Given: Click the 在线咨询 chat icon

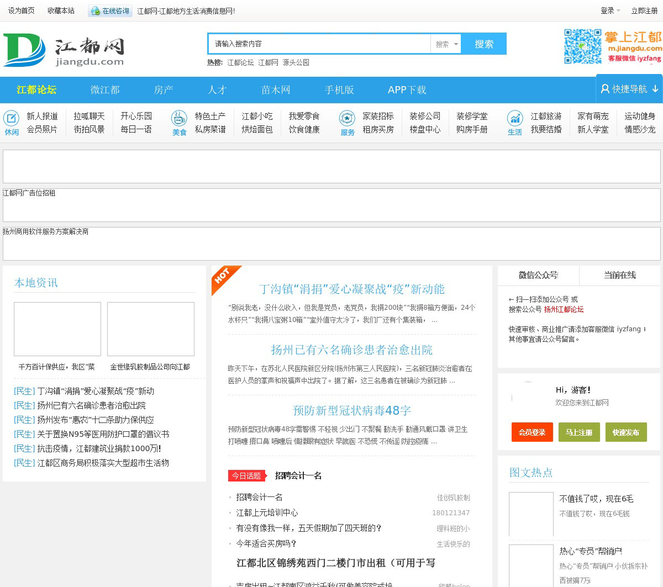Looking at the screenshot, I should click(x=96, y=11).
